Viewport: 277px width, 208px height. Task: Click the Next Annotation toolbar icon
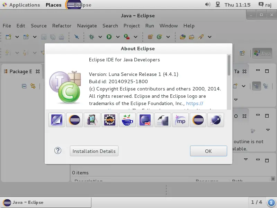click(x=8, y=53)
